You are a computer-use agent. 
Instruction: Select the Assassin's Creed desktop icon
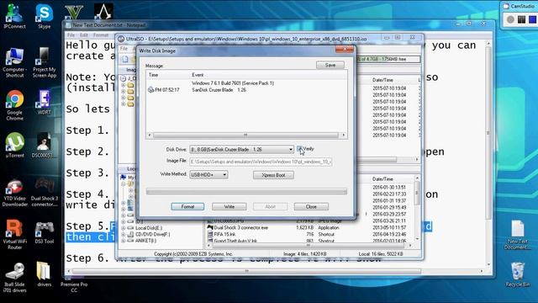pos(103,12)
